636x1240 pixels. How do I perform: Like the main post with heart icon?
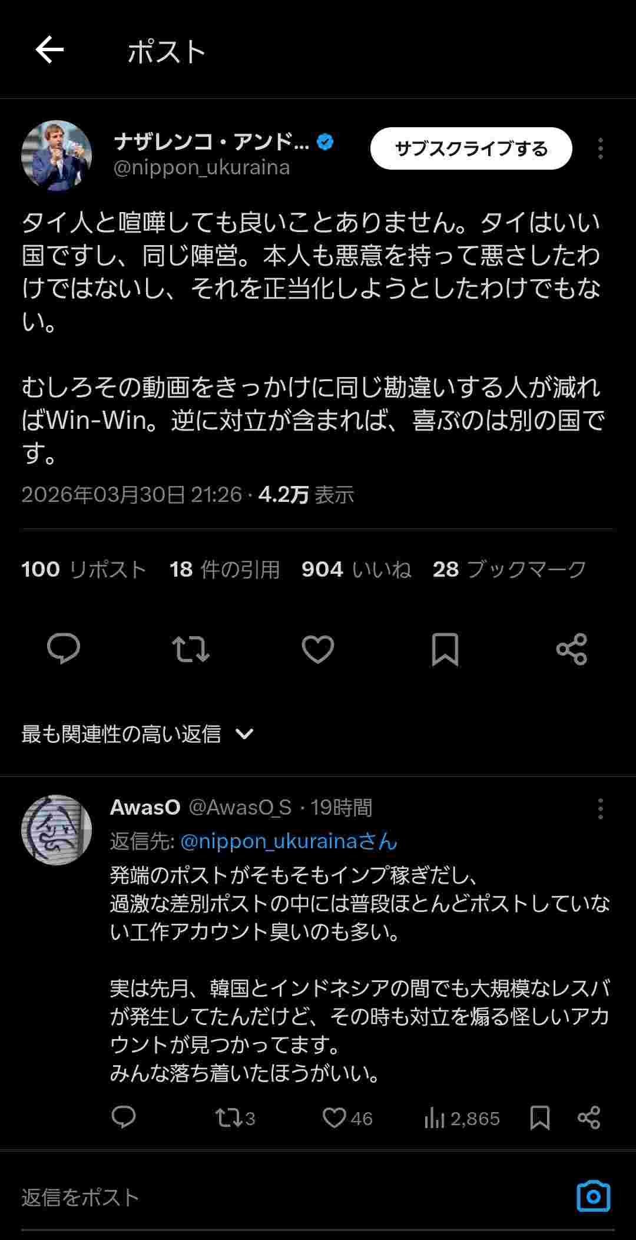[318, 649]
